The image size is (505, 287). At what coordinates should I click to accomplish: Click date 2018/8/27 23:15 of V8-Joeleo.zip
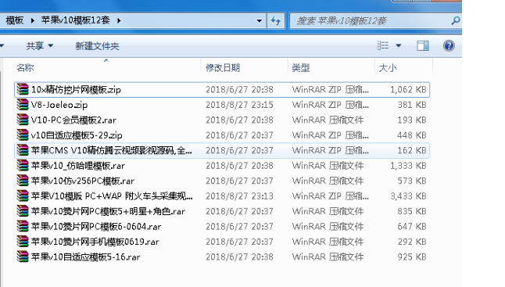point(239,105)
